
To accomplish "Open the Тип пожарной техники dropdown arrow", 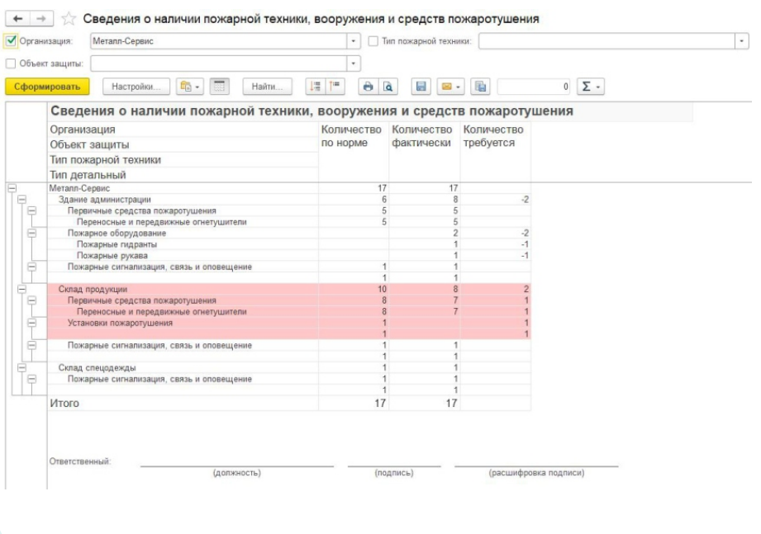I will (742, 41).
